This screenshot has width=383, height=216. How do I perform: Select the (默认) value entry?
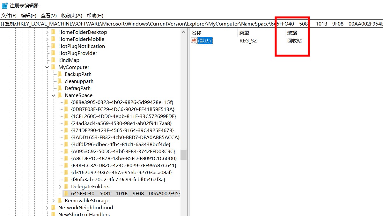tap(204, 41)
